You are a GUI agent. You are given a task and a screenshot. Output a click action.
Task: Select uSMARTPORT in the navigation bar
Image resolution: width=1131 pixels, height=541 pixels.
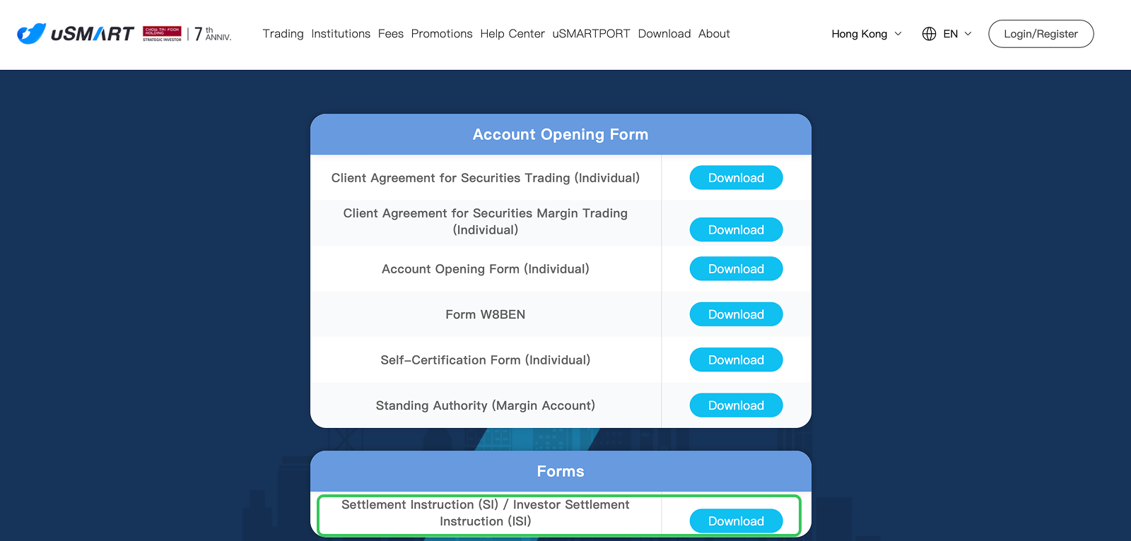click(x=591, y=34)
